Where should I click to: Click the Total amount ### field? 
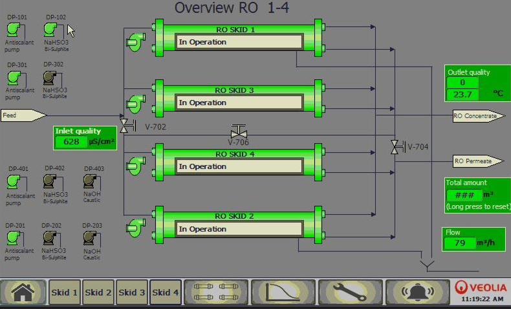tap(464, 195)
